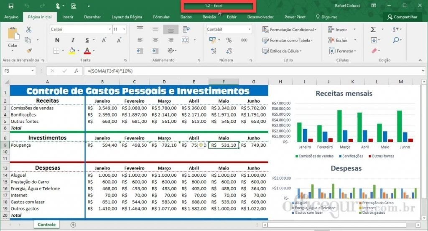Select the Format Painter brush icon

point(29,51)
